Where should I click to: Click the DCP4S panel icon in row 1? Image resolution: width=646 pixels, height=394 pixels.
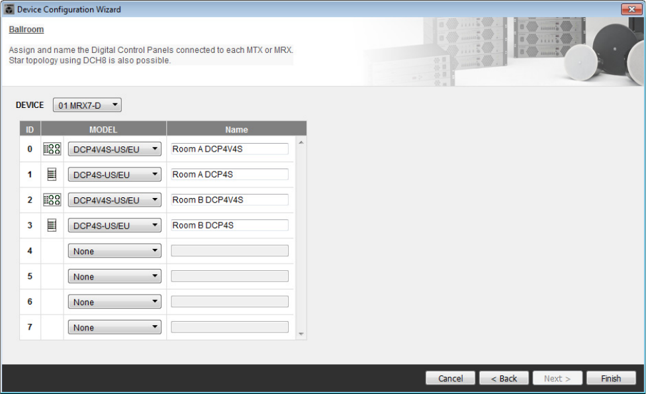[52, 174]
